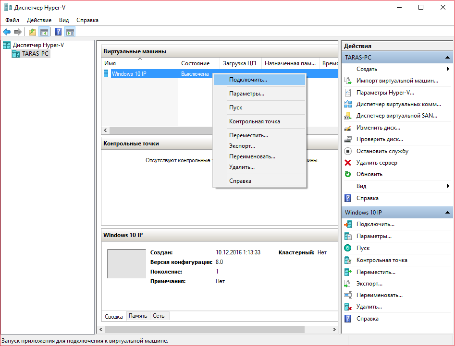
Task: Click the blue Help toolbar icon
Action: coord(58,32)
